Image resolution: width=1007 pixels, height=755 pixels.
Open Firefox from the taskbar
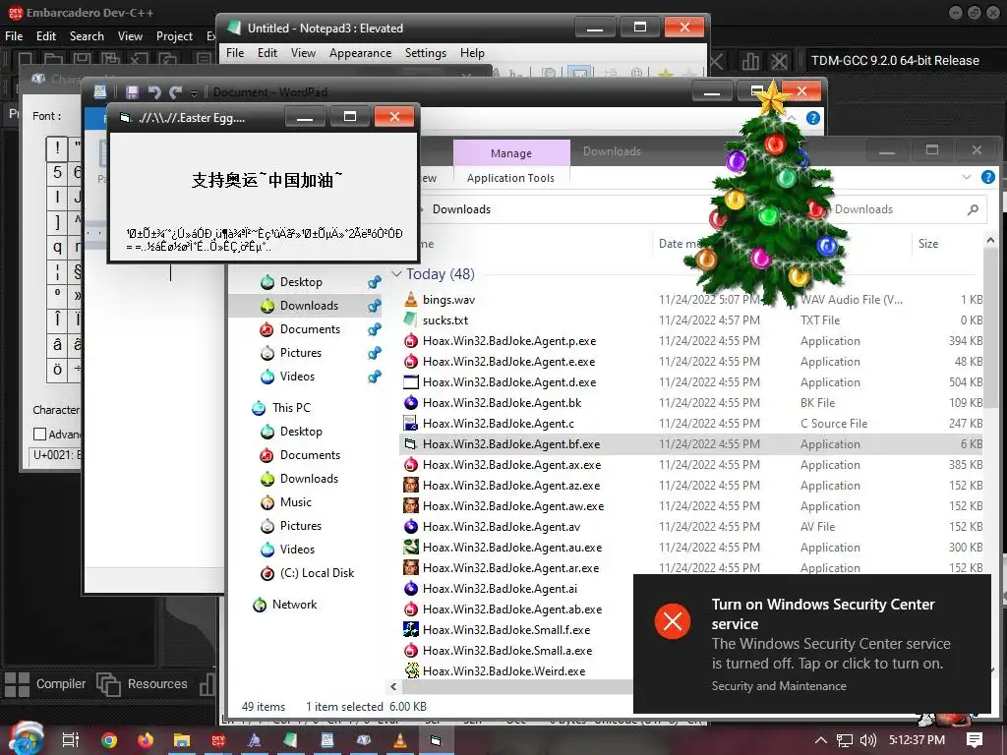point(146,740)
